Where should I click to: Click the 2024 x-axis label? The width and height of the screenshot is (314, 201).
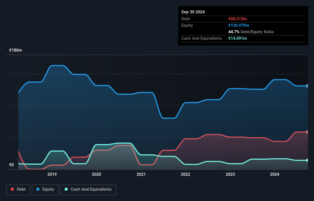[x=275, y=174]
